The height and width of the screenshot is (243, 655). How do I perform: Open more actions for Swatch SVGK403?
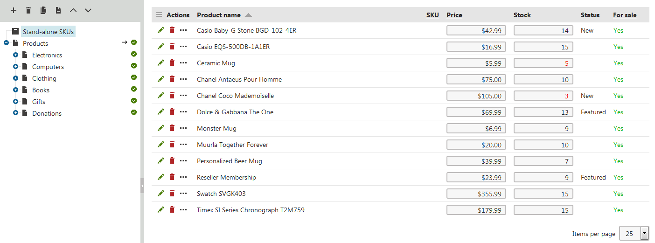183,194
